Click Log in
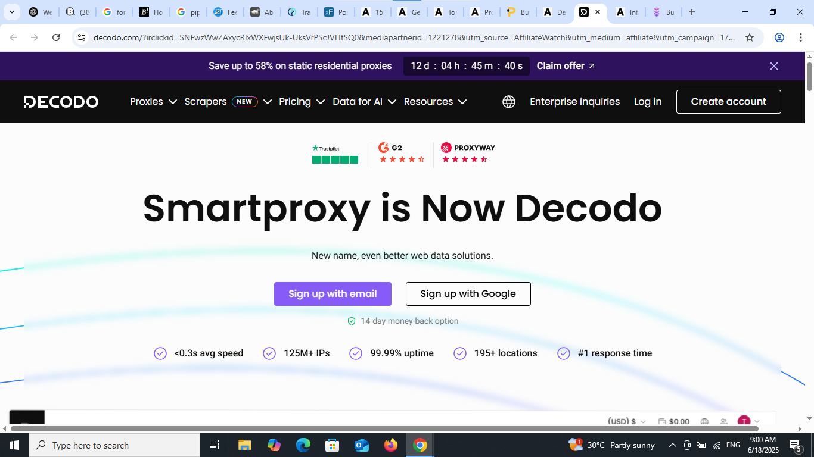 coord(648,102)
